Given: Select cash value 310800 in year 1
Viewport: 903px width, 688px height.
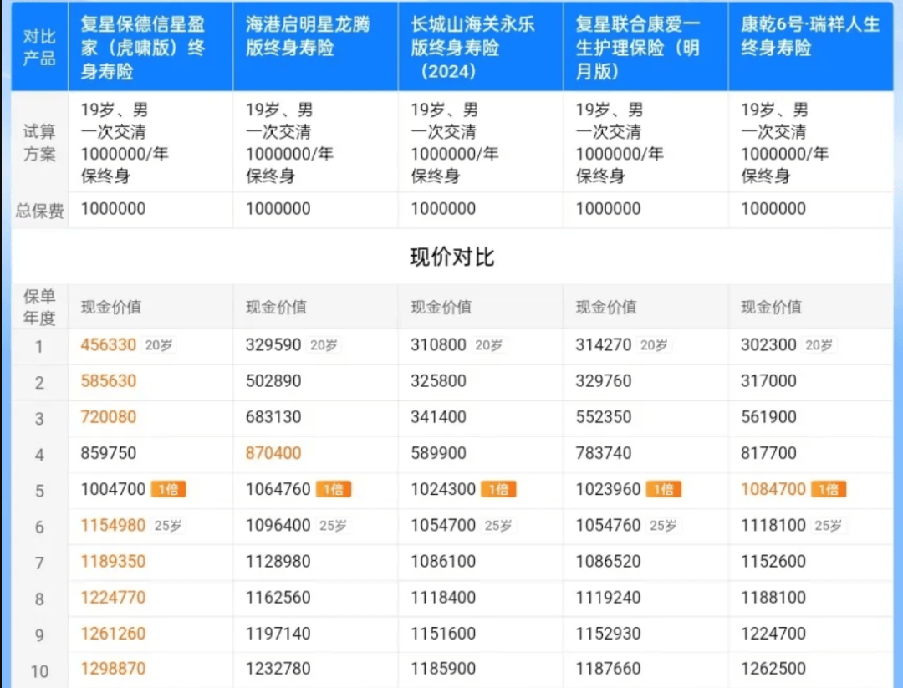Looking at the screenshot, I should pyautogui.click(x=438, y=345).
